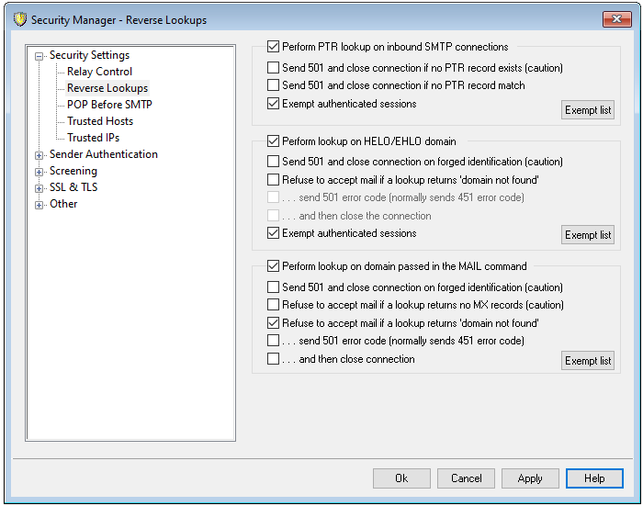Image resolution: width=643 pixels, height=506 pixels.
Task: Click the Help button
Action: point(594,478)
